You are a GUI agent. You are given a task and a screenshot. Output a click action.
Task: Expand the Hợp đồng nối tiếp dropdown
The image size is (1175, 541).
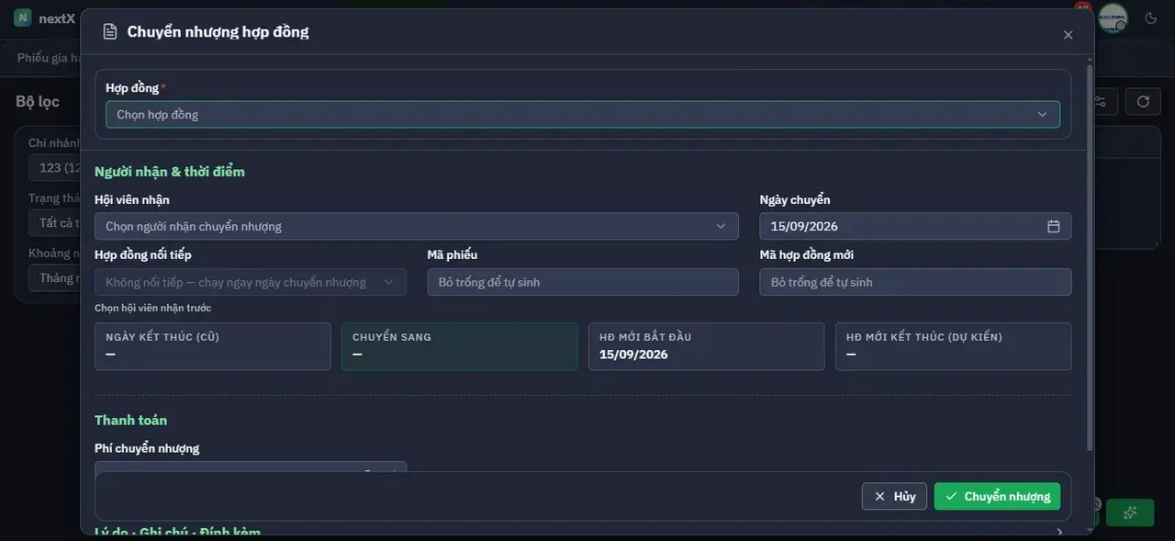point(251,282)
